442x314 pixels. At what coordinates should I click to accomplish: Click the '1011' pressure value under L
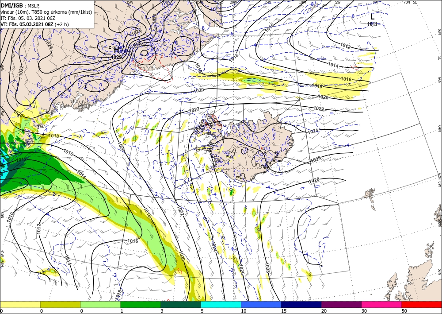click(x=372, y=24)
